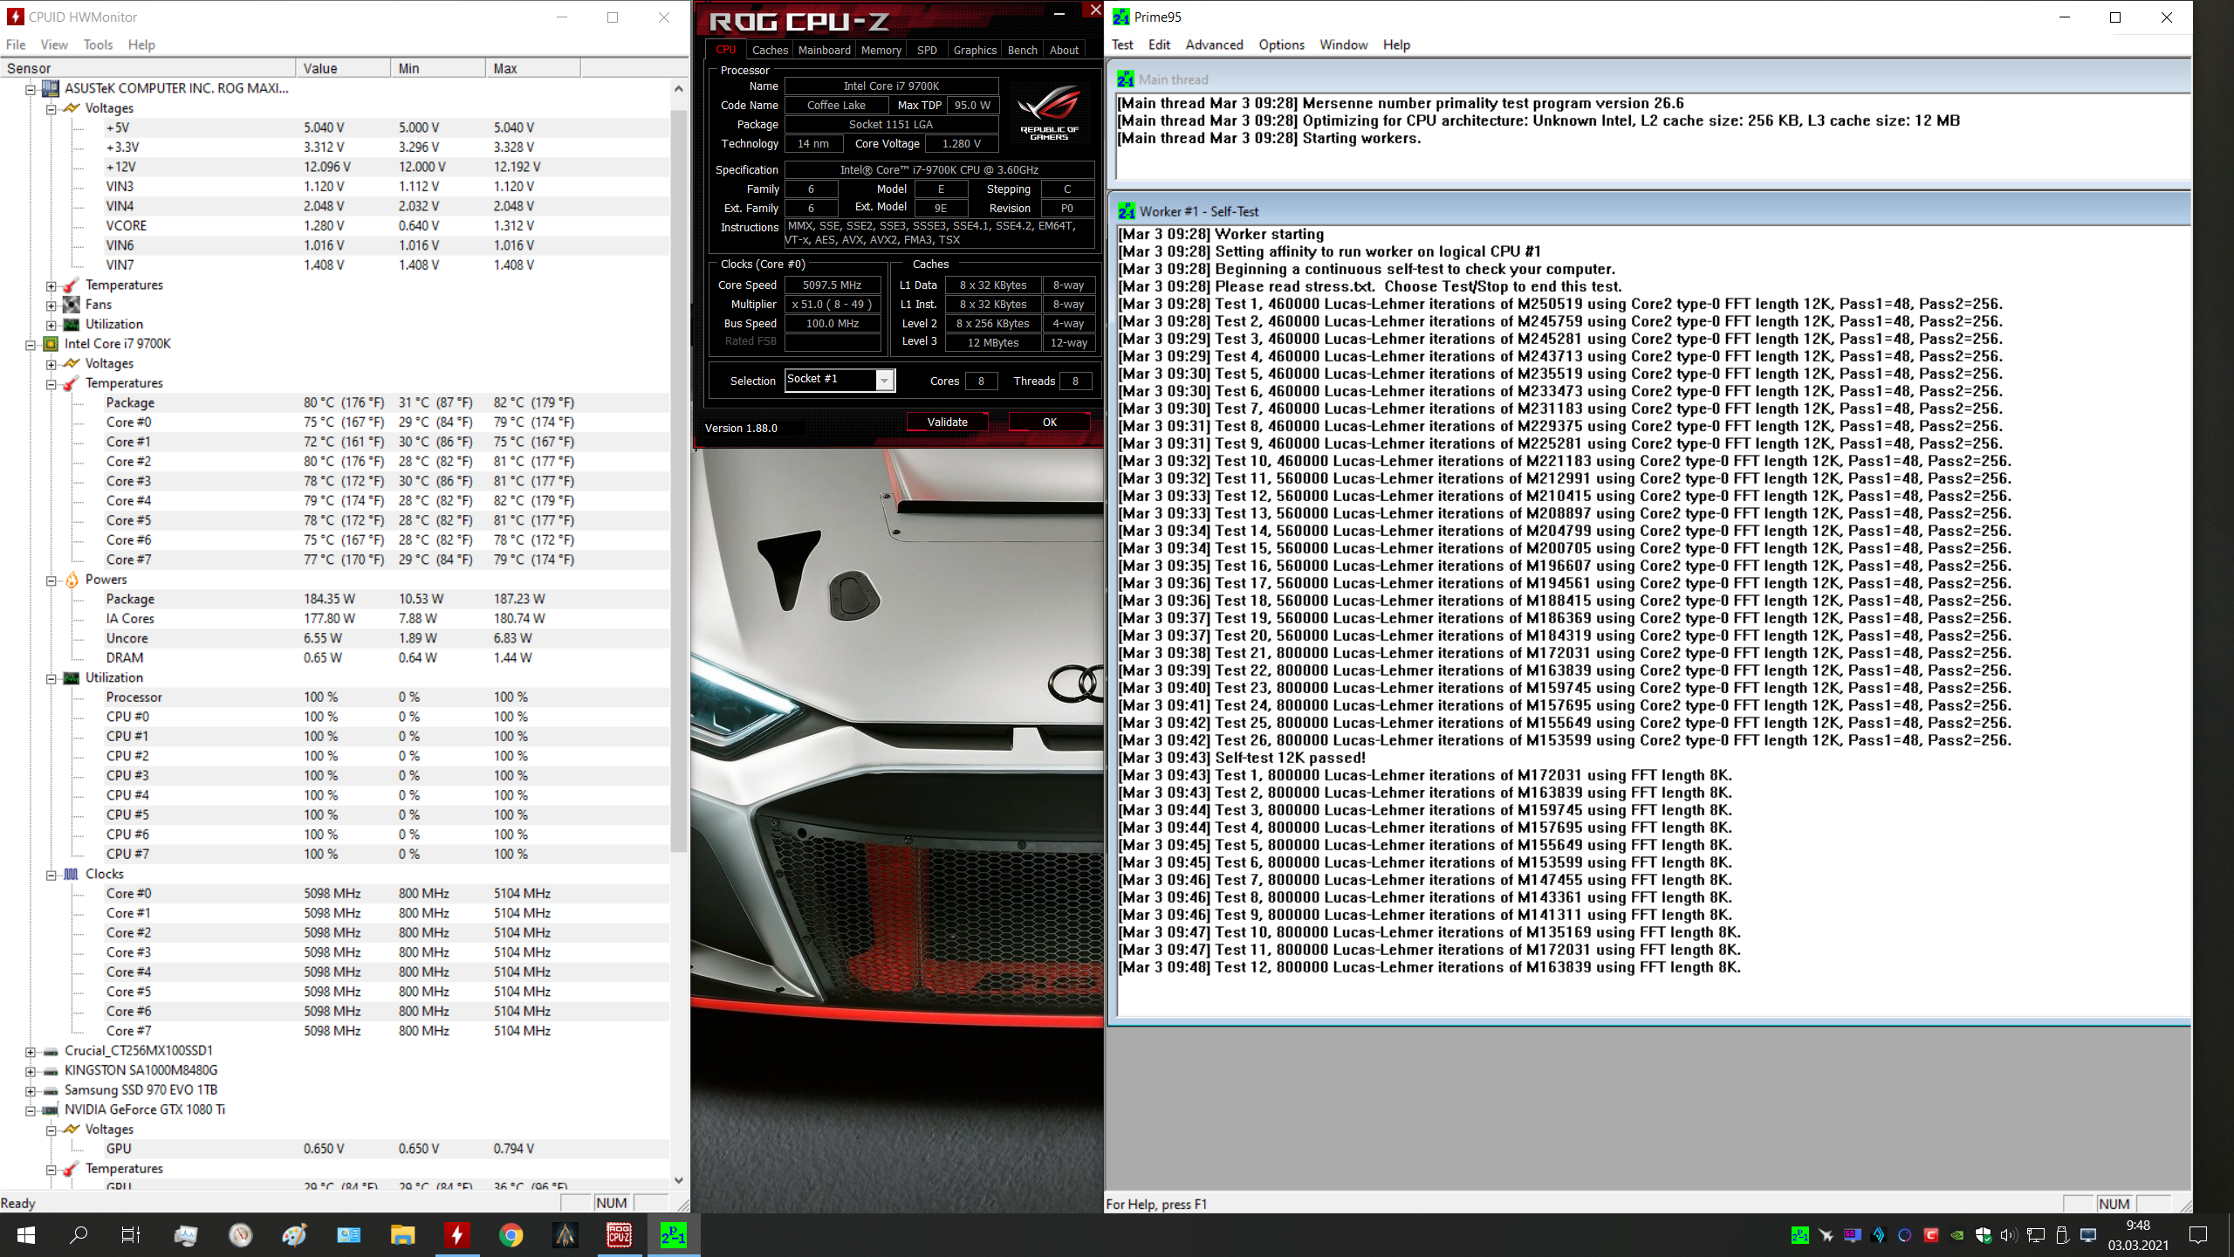Open Prime95 from the taskbar
This screenshot has width=2234, height=1257.
coord(673,1234)
